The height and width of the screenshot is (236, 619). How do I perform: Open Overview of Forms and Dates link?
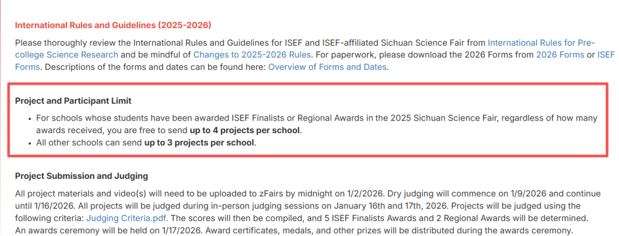328,67
